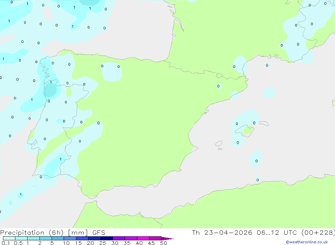Click the legend scale label '50'
The width and height of the screenshot is (335, 245).
[164, 243]
